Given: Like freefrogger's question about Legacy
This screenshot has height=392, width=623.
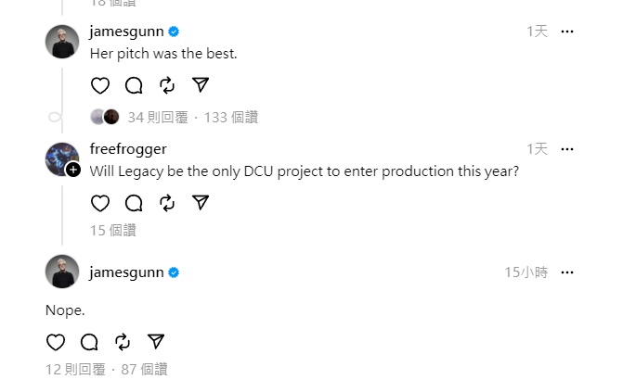Looking at the screenshot, I should tap(100, 203).
